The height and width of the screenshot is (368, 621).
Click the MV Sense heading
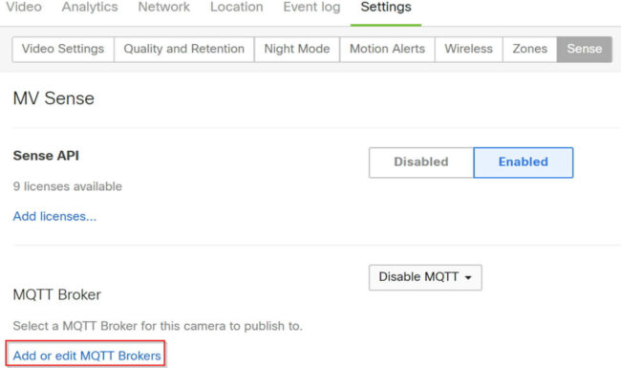[54, 98]
